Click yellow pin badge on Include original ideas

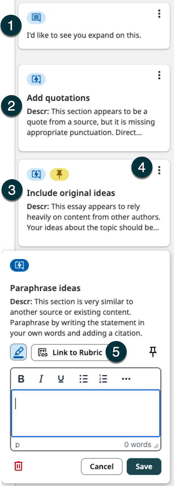pos(59,174)
